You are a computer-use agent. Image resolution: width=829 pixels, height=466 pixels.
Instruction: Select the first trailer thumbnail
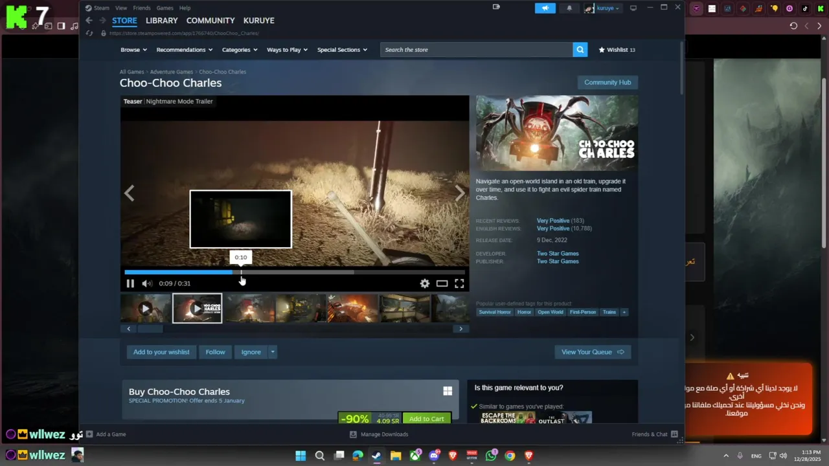[146, 308]
